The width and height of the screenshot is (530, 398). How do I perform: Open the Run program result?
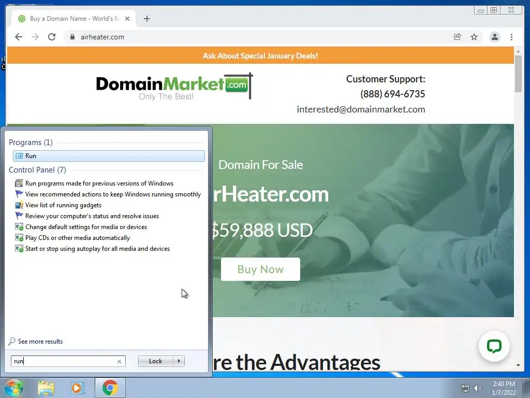(109, 155)
